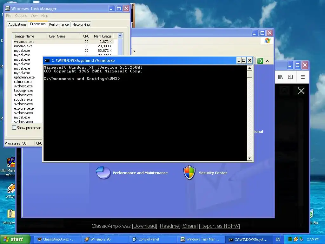Click the Download link for ClassicAmp3.wsz
Viewport: 325px width, 244px height.
145,226
